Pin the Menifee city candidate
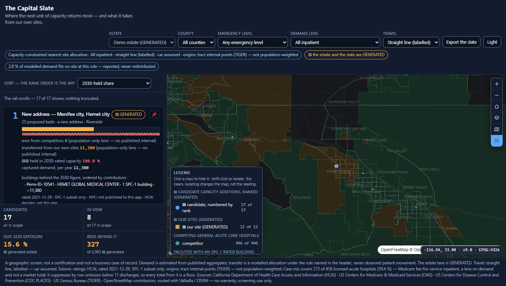This screenshot has width=506, height=286. [154, 114]
